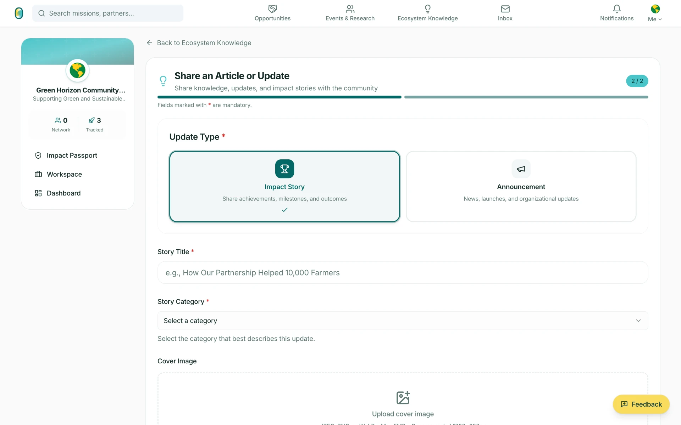
Task: Click the globe avatar above Me
Action: [x=655, y=9]
